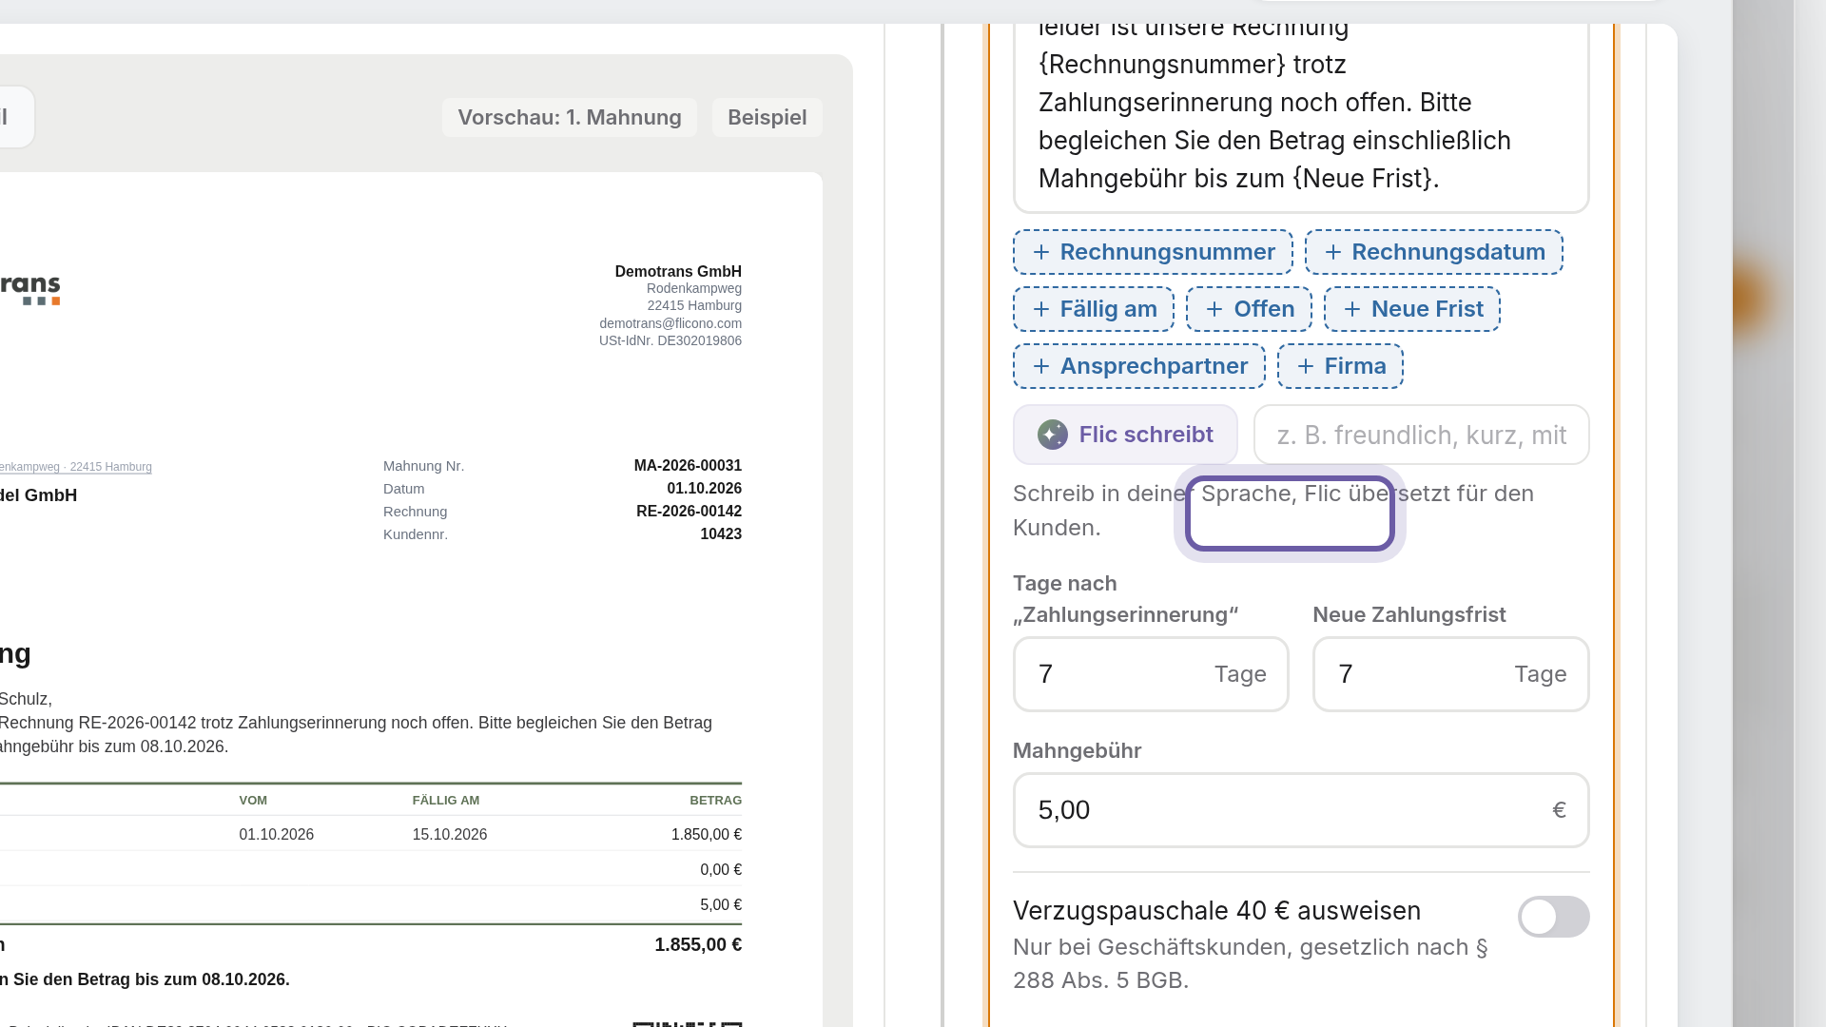Toggle Verzugspauschale 40 € ausweisen switch
Viewport: 1826px width, 1027px height.
click(x=1553, y=917)
